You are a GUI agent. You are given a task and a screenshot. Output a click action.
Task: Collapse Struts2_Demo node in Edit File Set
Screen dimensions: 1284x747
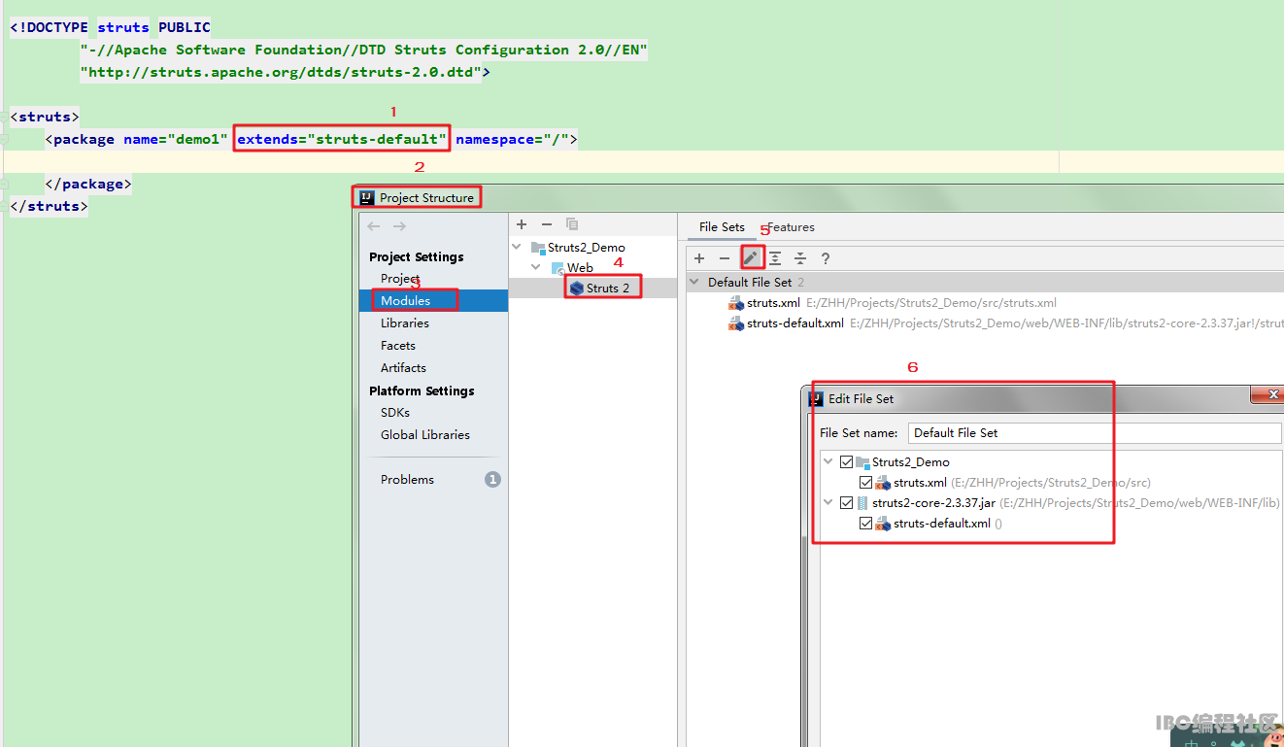point(828,462)
